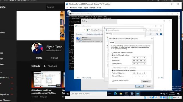
Task: Click the Advanced... button in IPv4 Properties
Action: click(x=146, y=81)
